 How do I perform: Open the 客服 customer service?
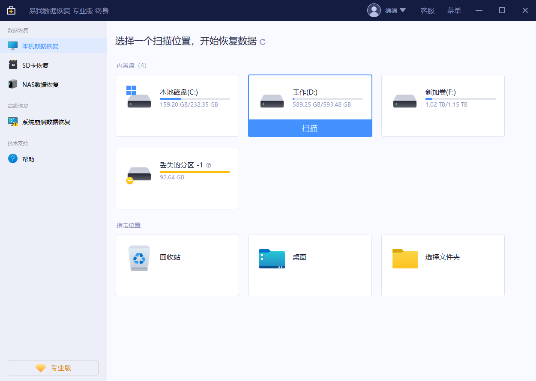[x=427, y=10]
